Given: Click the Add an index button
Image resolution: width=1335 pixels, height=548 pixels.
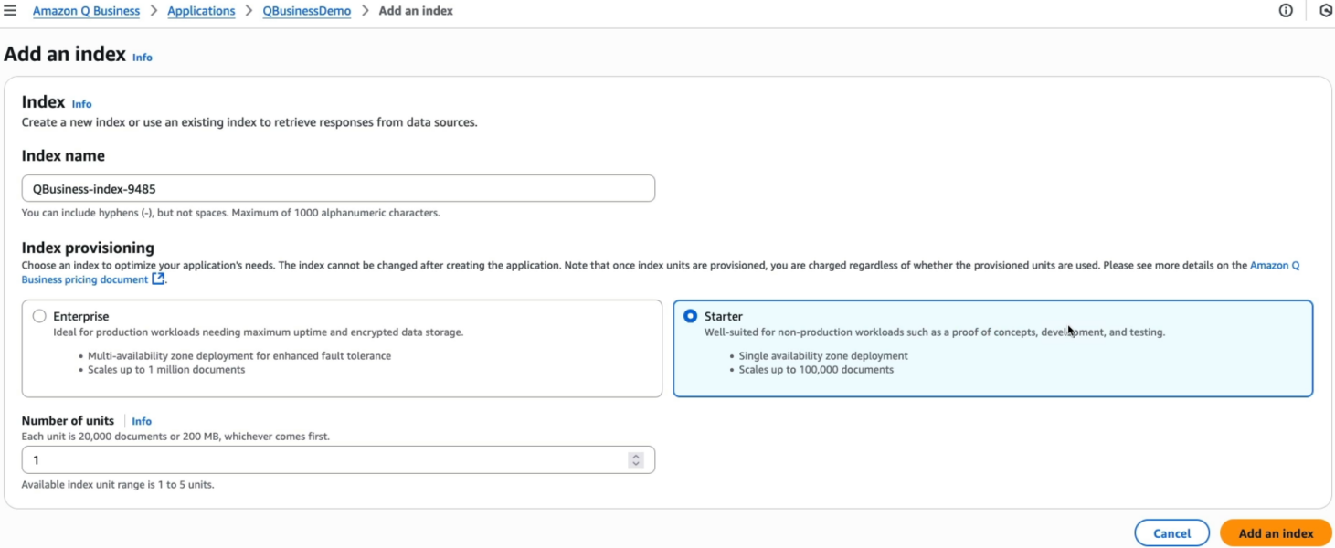Looking at the screenshot, I should tap(1276, 533).
